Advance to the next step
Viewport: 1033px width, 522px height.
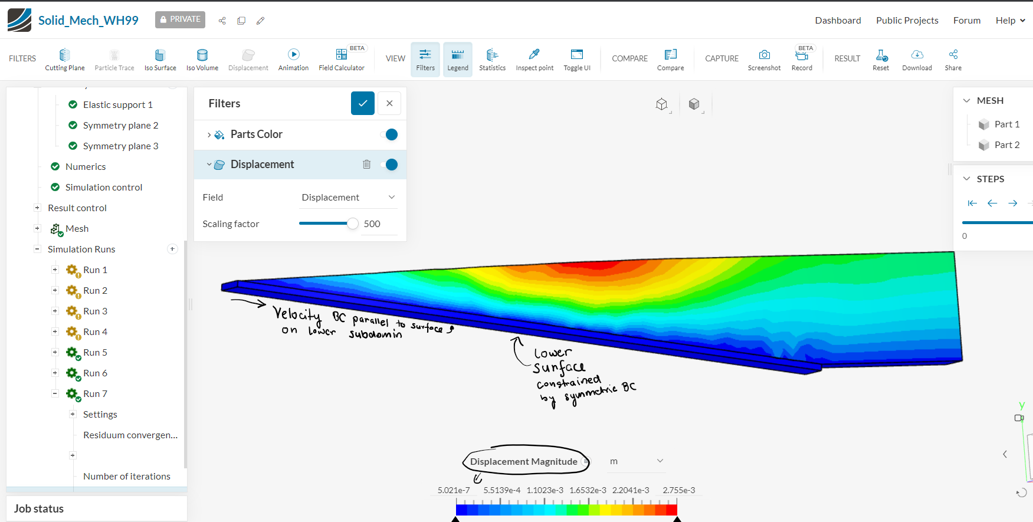tap(1013, 203)
